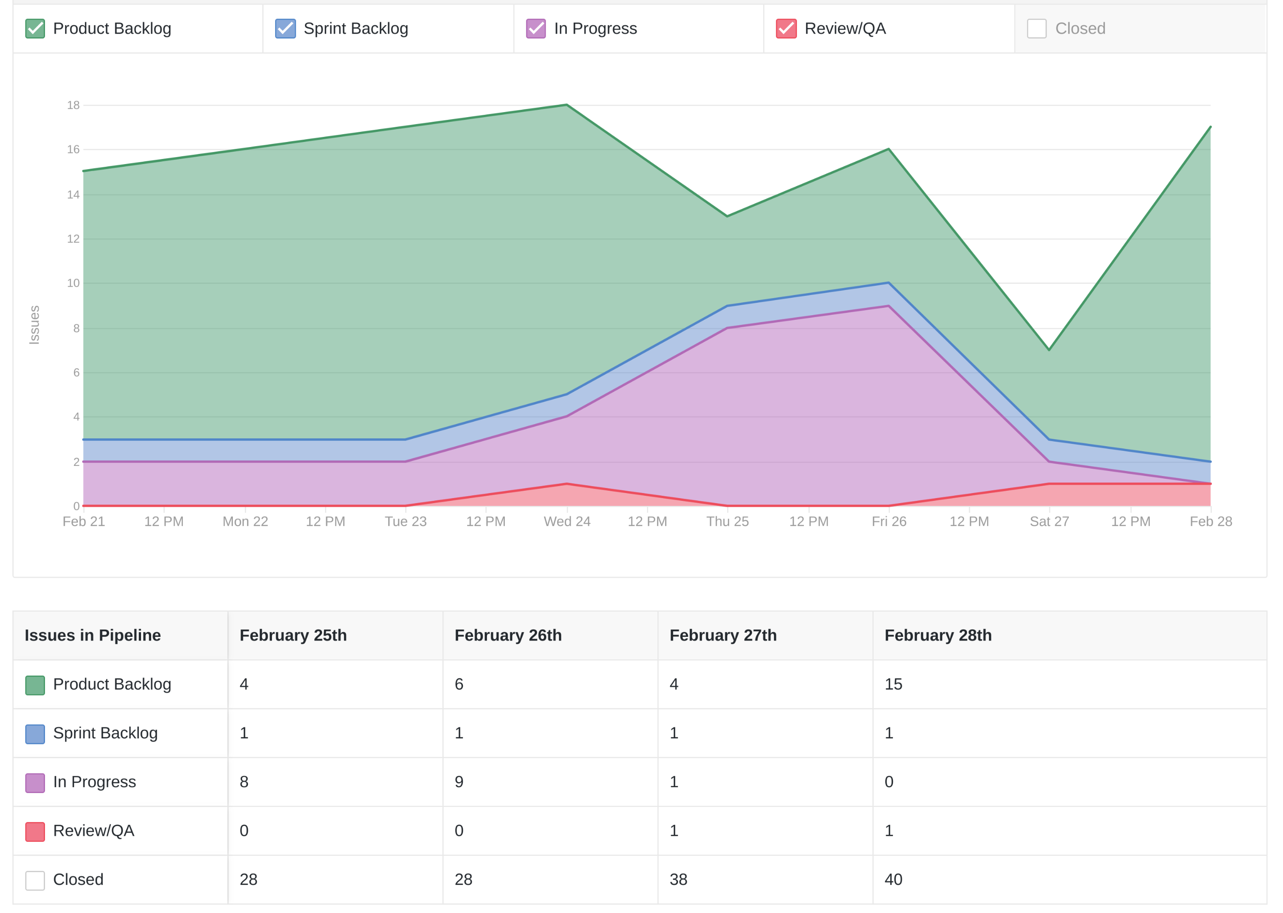Click the Sprint Backlog row label in table

(106, 734)
